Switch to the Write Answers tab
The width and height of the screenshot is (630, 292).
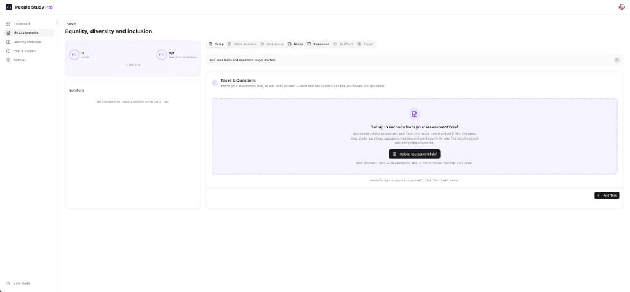pos(242,44)
